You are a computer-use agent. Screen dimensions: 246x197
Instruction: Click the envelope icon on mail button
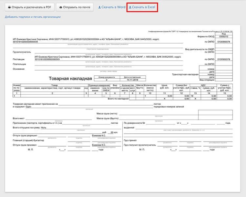pyautogui.click(x=61, y=7)
